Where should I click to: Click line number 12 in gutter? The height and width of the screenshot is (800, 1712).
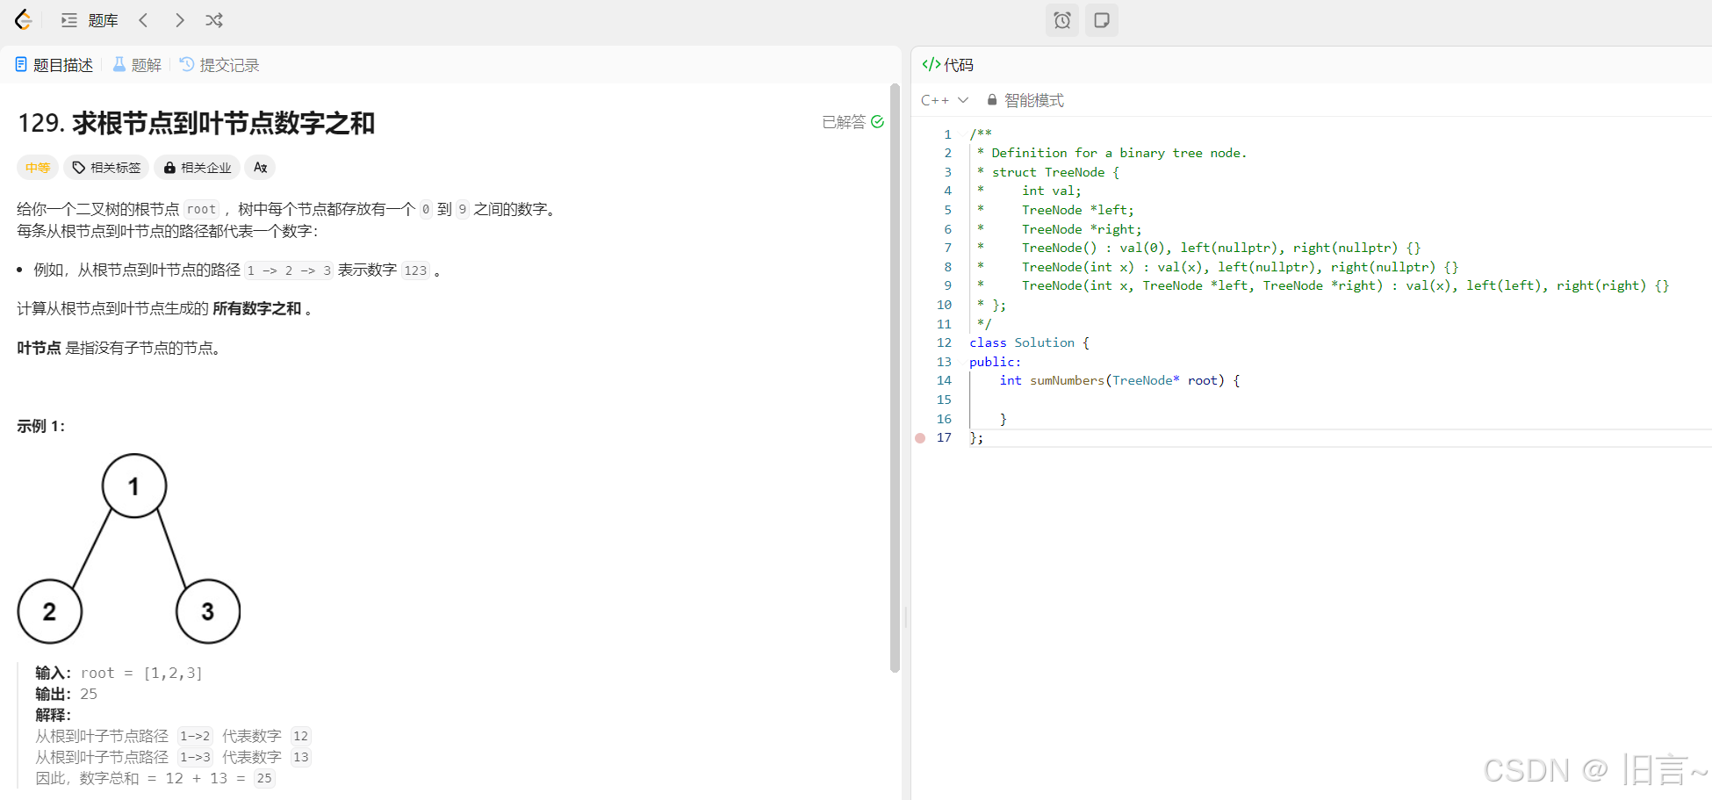pyautogui.click(x=944, y=342)
